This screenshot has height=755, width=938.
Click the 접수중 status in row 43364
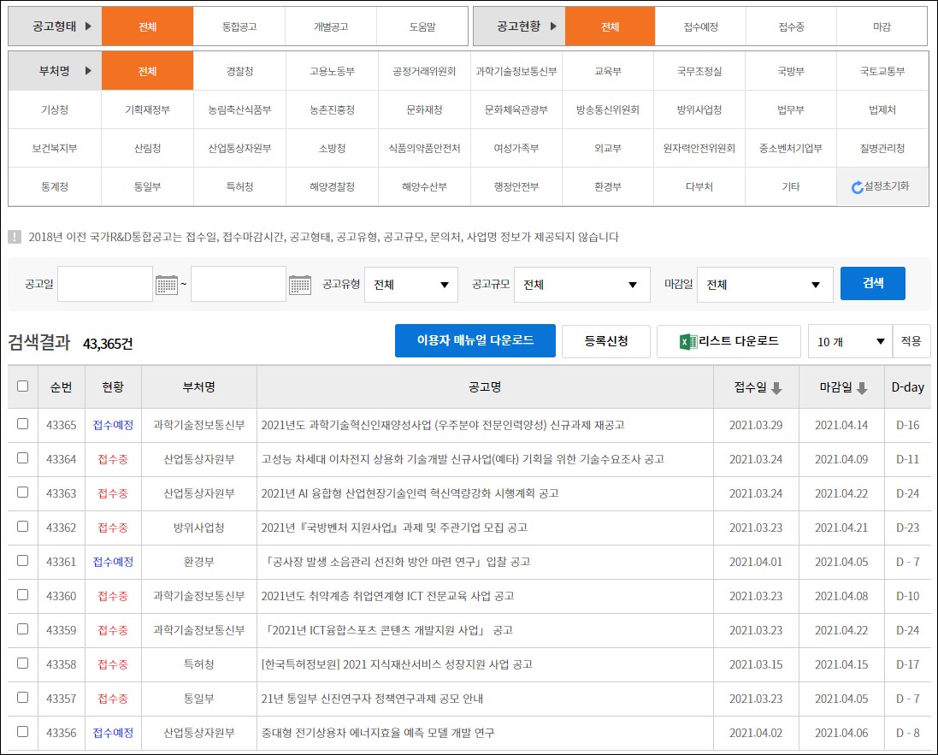coord(113,459)
